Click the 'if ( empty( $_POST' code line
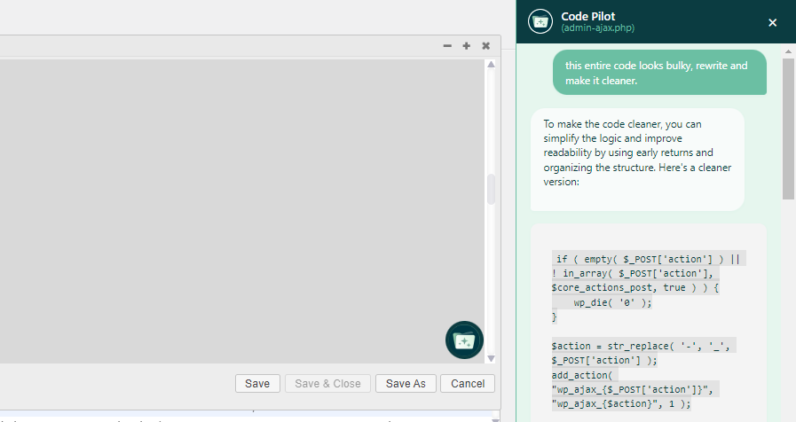Image resolution: width=796 pixels, height=422 pixels. coord(649,259)
